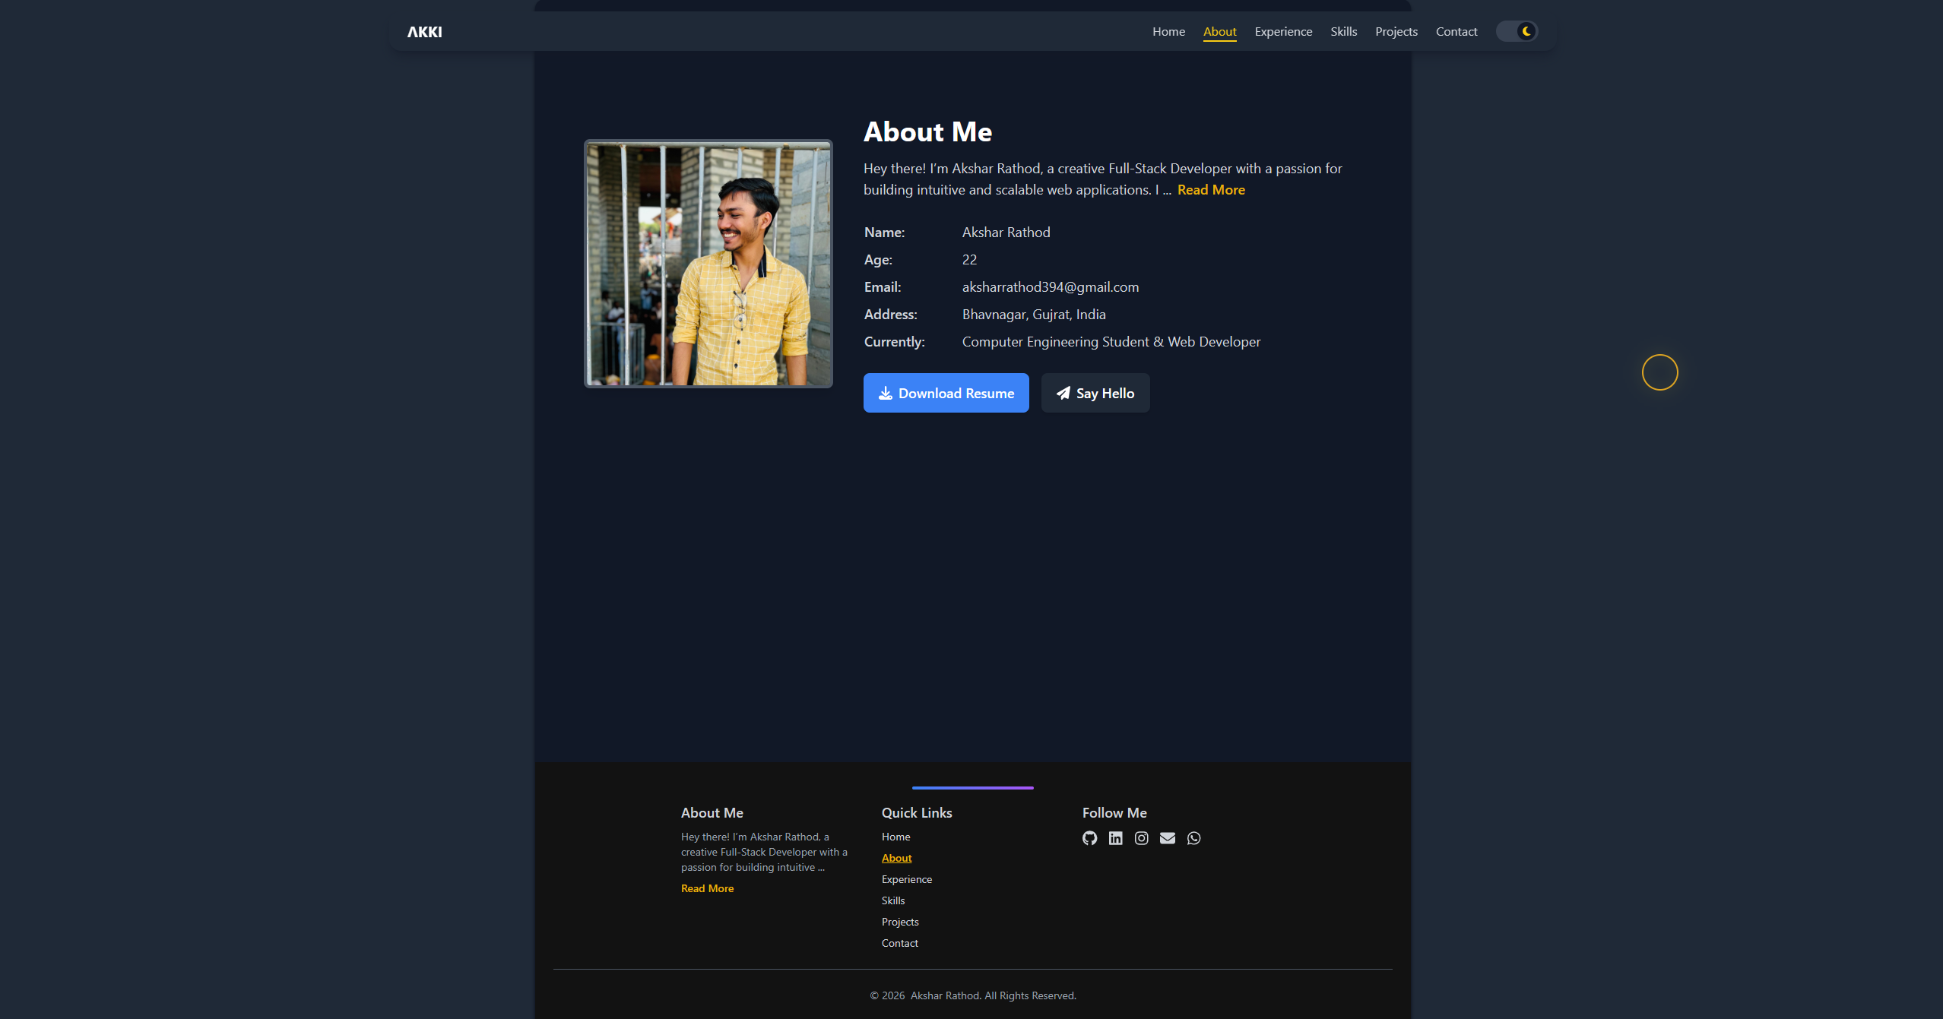The width and height of the screenshot is (1943, 1019).
Task: Toggle the dark mode moon switch
Action: tap(1517, 31)
